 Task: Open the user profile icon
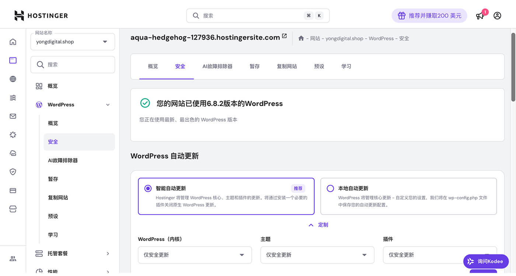pos(497,16)
